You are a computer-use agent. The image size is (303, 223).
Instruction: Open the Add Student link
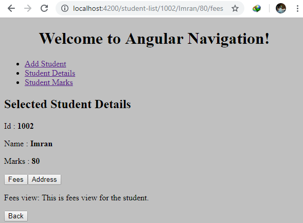[x=45, y=64]
